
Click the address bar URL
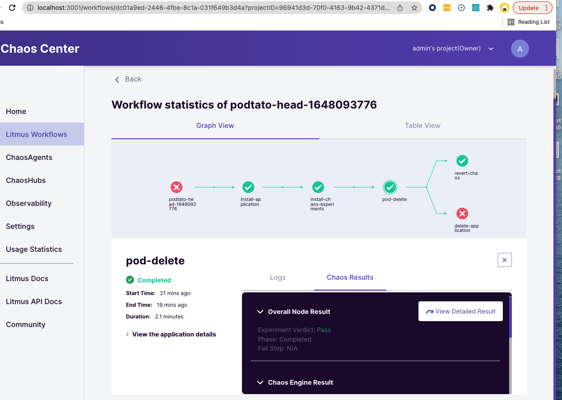[x=213, y=8]
